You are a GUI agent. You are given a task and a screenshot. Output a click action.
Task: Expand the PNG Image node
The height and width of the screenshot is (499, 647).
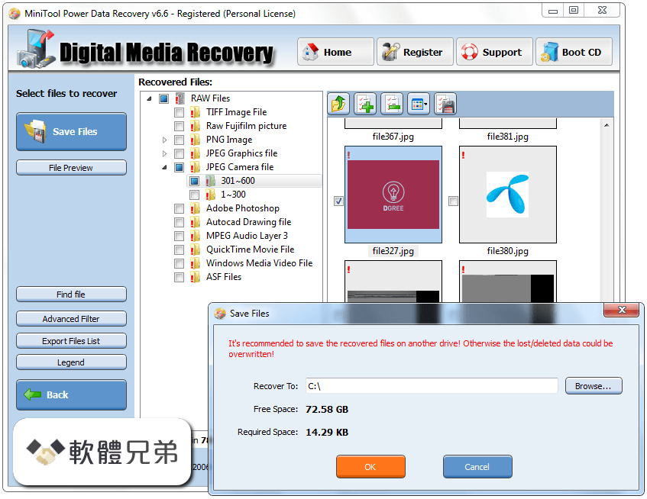(x=165, y=140)
